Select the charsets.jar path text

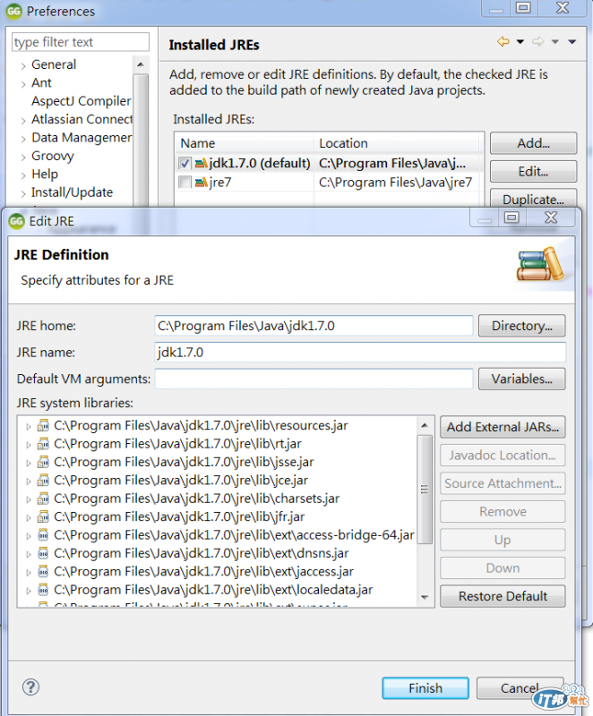pos(197,499)
